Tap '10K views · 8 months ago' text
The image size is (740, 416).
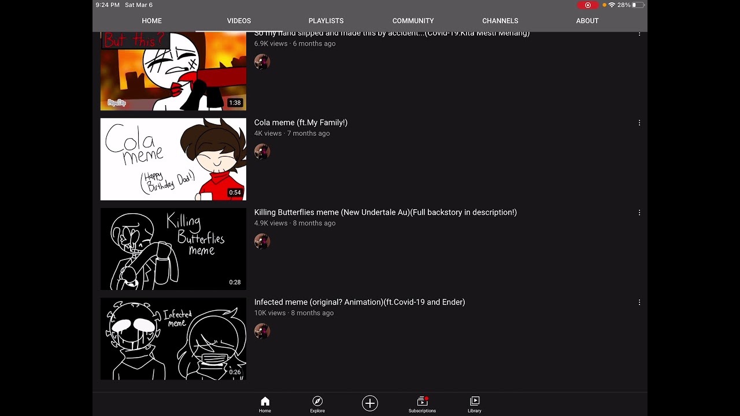[x=294, y=313]
